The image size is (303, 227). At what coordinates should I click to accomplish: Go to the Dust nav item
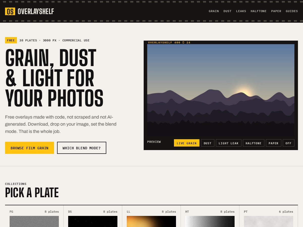[x=228, y=11]
